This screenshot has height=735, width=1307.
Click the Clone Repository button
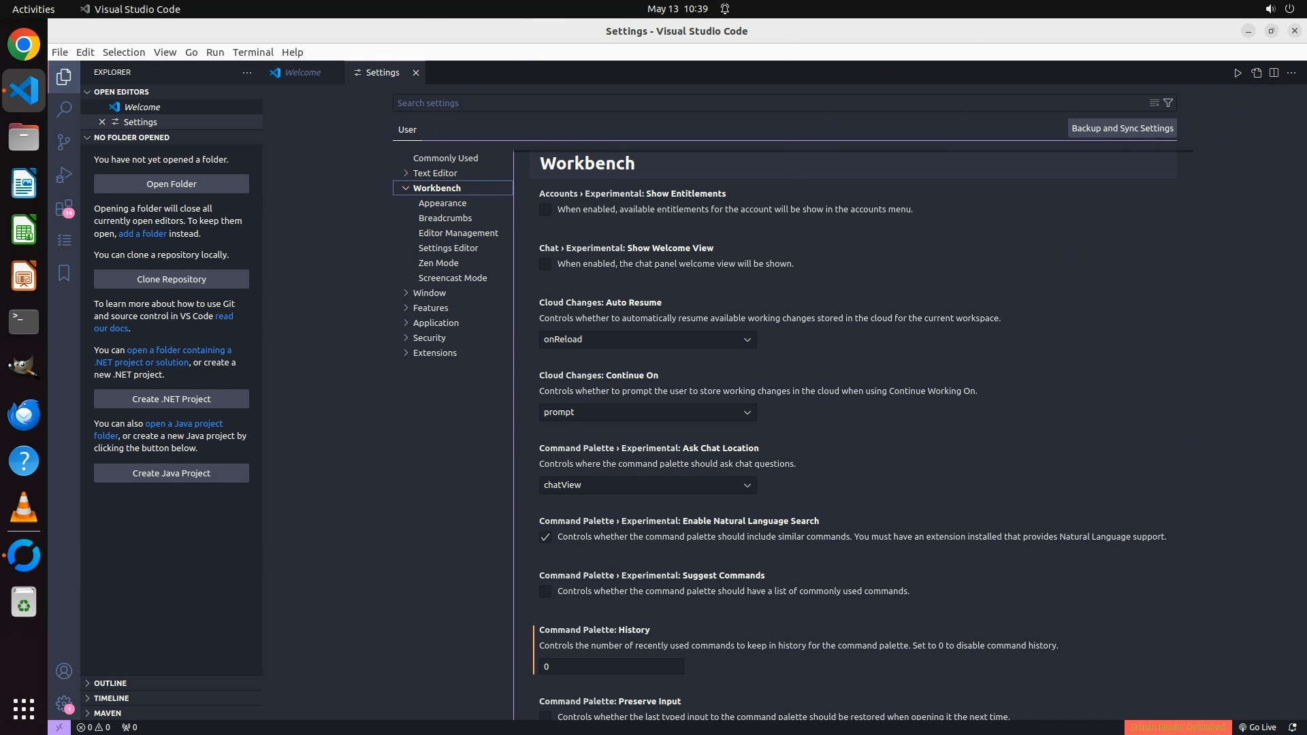(171, 279)
